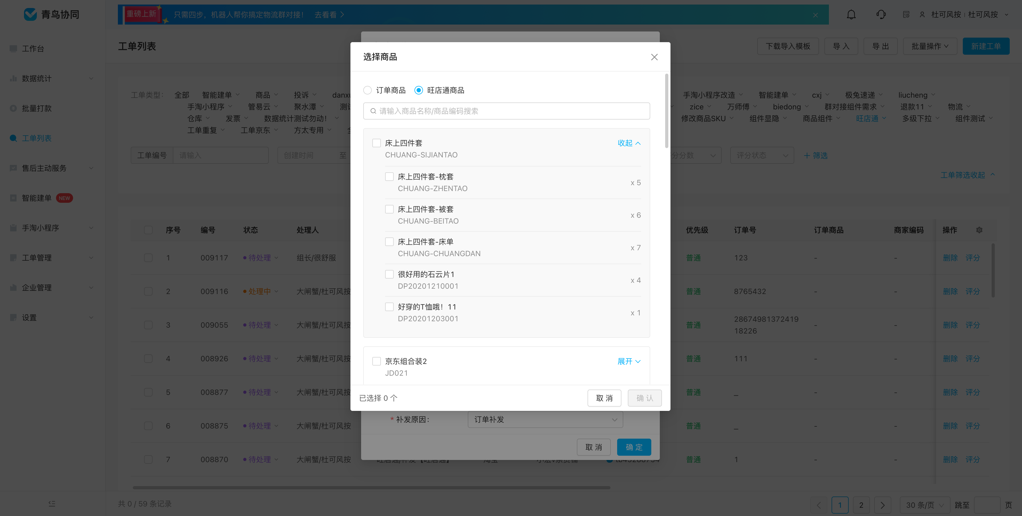
Task: Click the 跳至 page number input
Action: pyautogui.click(x=987, y=505)
